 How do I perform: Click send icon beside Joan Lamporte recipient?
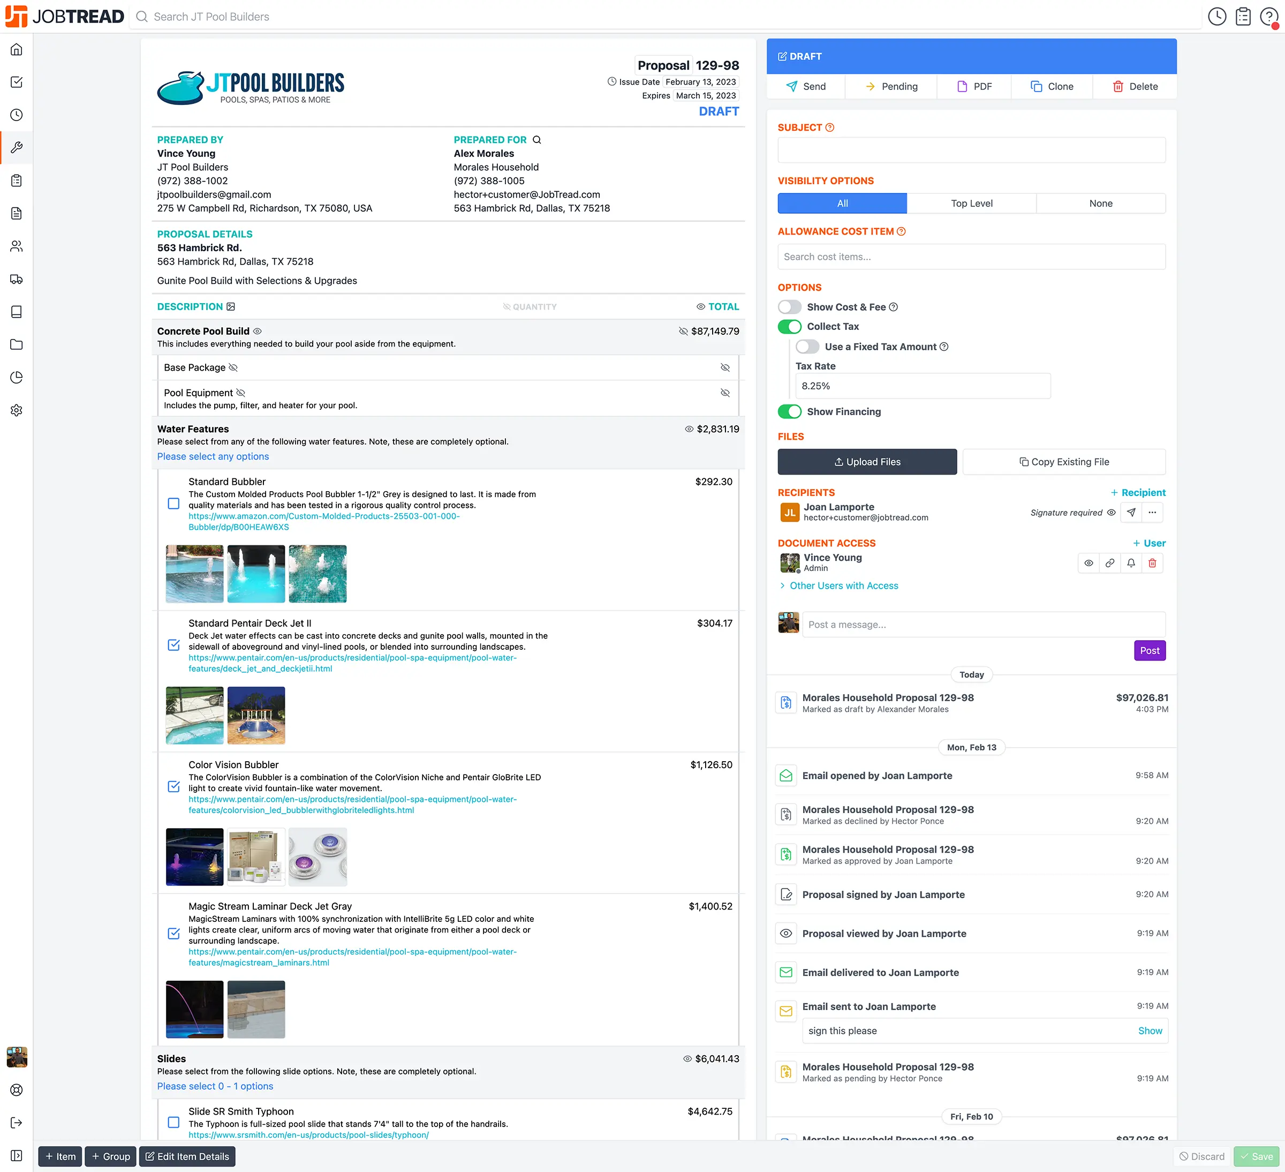pos(1131,513)
